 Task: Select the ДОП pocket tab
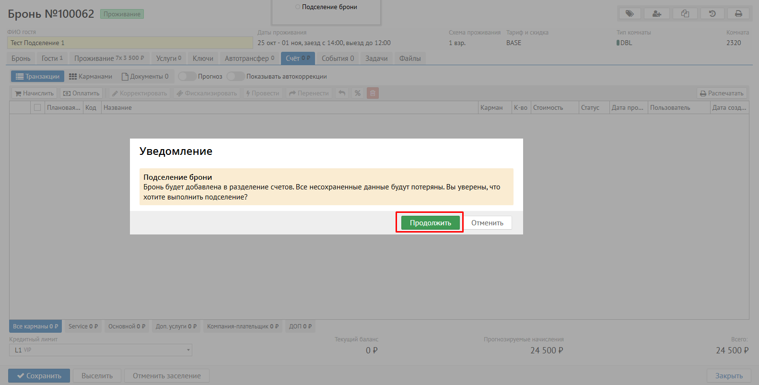click(300, 327)
